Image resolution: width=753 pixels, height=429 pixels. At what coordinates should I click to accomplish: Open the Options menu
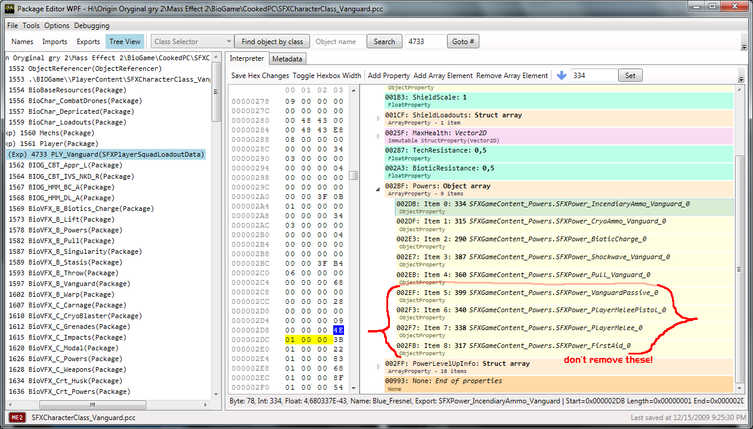(57, 26)
